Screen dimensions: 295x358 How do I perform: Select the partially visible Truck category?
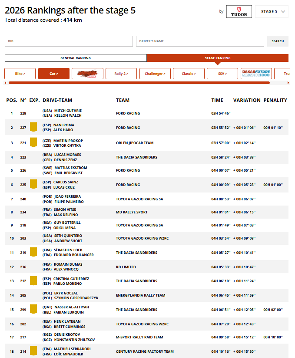(x=282, y=74)
